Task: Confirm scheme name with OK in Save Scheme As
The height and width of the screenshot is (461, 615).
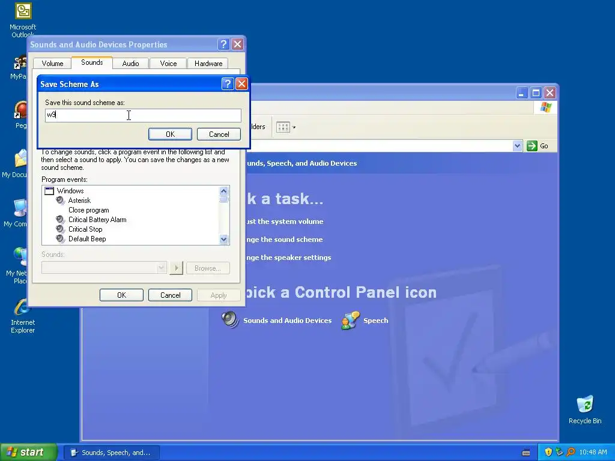Action: click(x=170, y=134)
